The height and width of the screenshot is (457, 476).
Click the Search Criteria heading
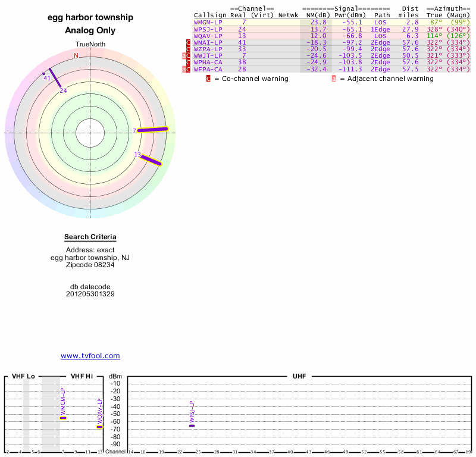[x=90, y=237]
